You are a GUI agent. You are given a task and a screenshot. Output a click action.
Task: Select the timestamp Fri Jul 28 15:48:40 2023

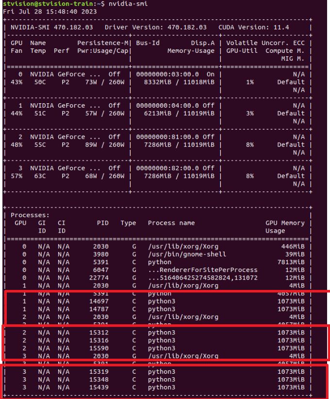pos(49,12)
